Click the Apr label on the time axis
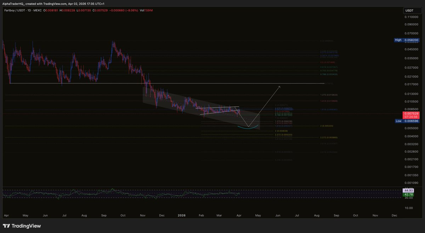Image resolution: width=425 pixels, height=233 pixels. 6,215
